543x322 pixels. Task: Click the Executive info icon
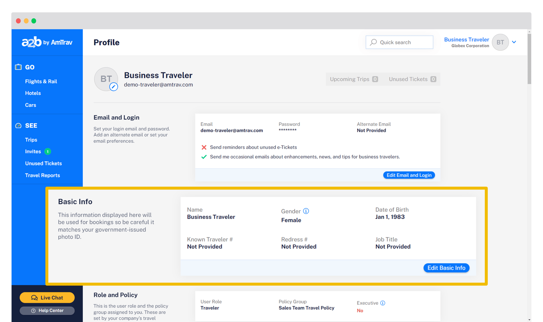coord(383,303)
